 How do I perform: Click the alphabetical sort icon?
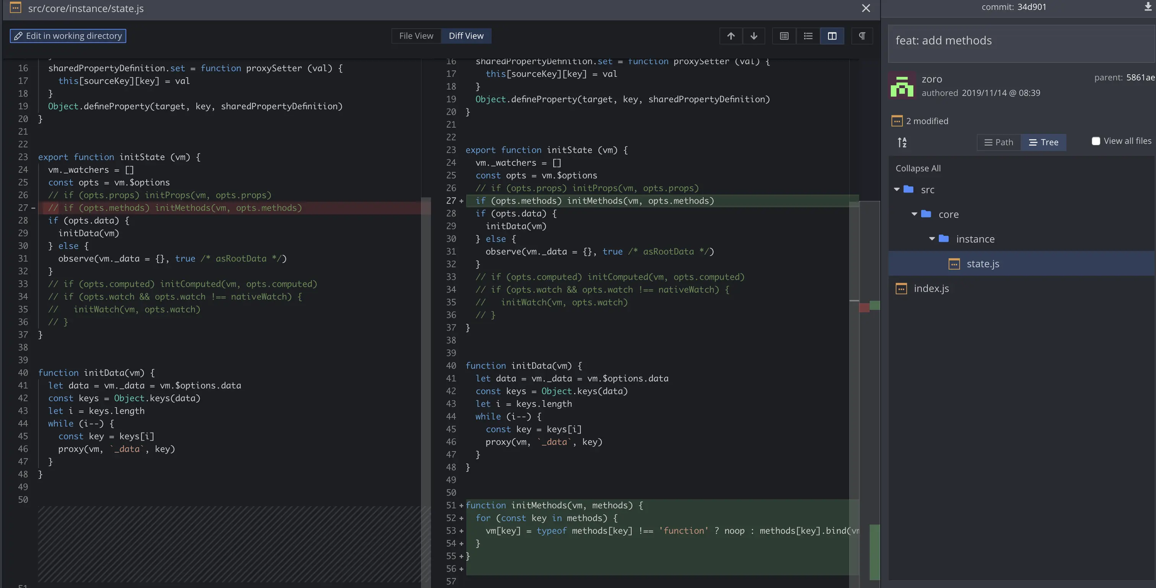[x=902, y=142]
